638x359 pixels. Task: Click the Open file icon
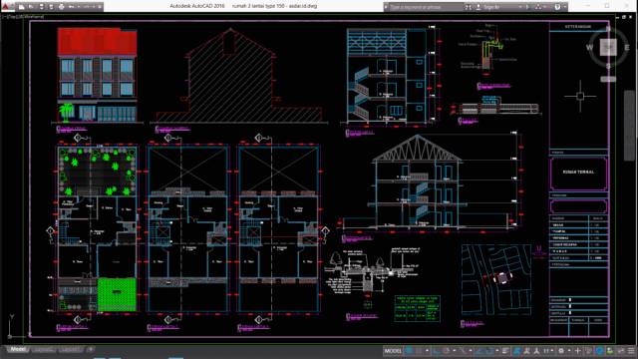[31, 7]
